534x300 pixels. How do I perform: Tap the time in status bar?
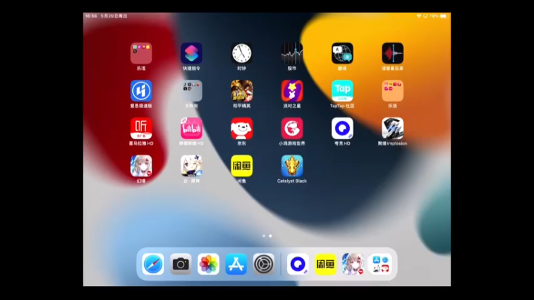[91, 16]
